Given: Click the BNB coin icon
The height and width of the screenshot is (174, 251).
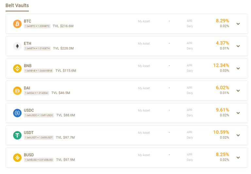Looking at the screenshot, I should pyautogui.click(x=17, y=69).
